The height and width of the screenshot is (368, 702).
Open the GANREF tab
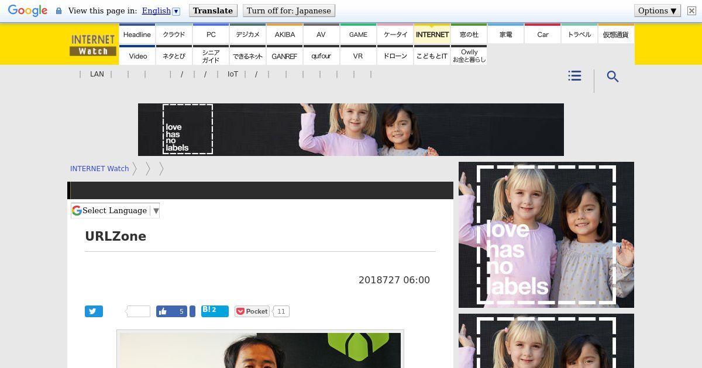click(x=284, y=55)
